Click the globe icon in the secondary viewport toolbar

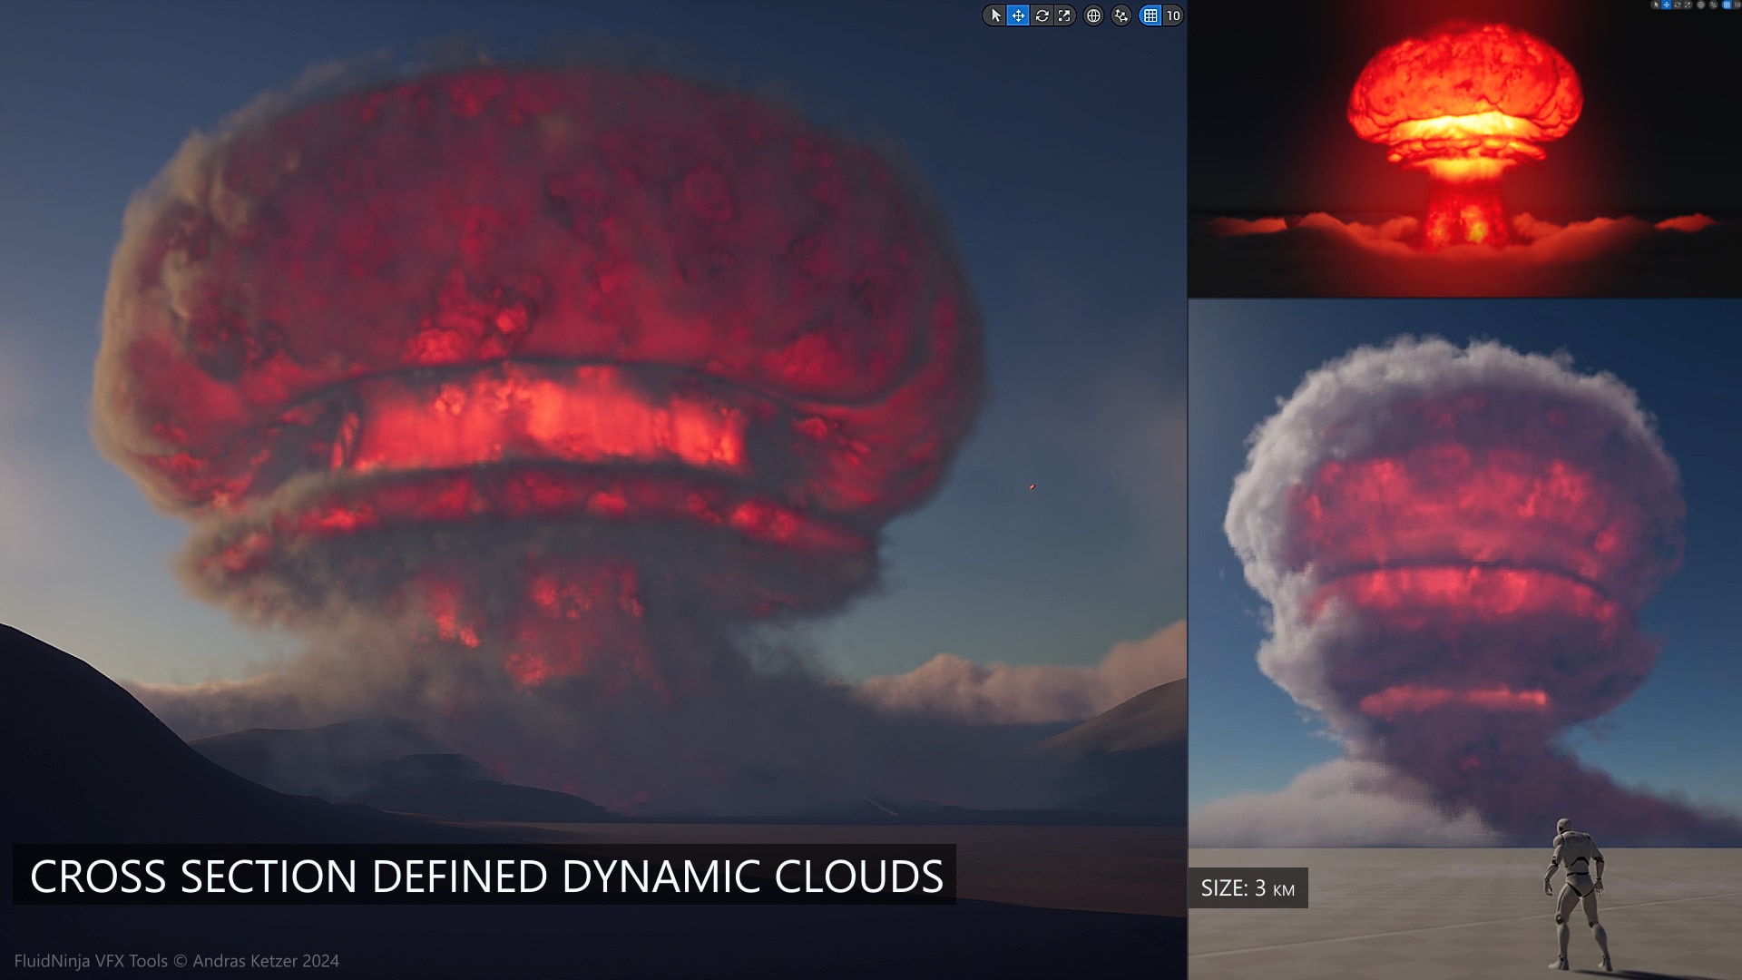[1701, 5]
